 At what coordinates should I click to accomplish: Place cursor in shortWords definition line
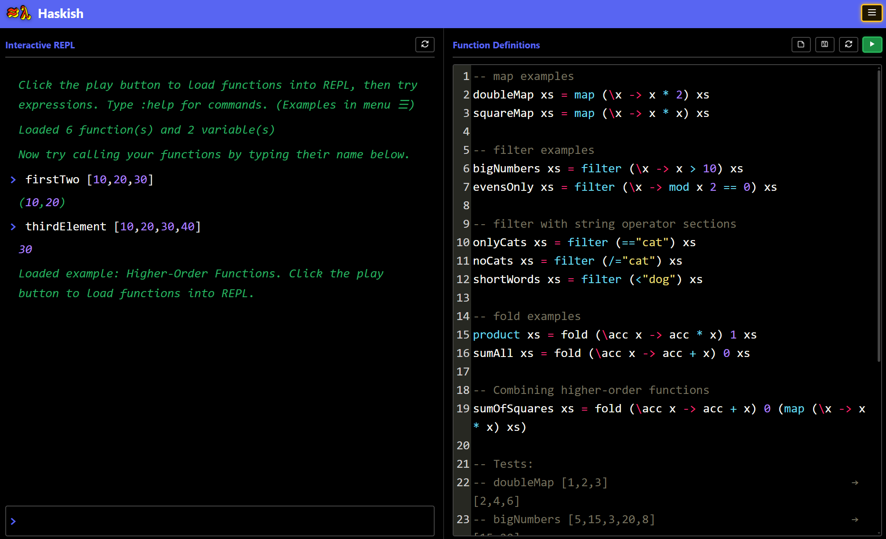pyautogui.click(x=588, y=279)
